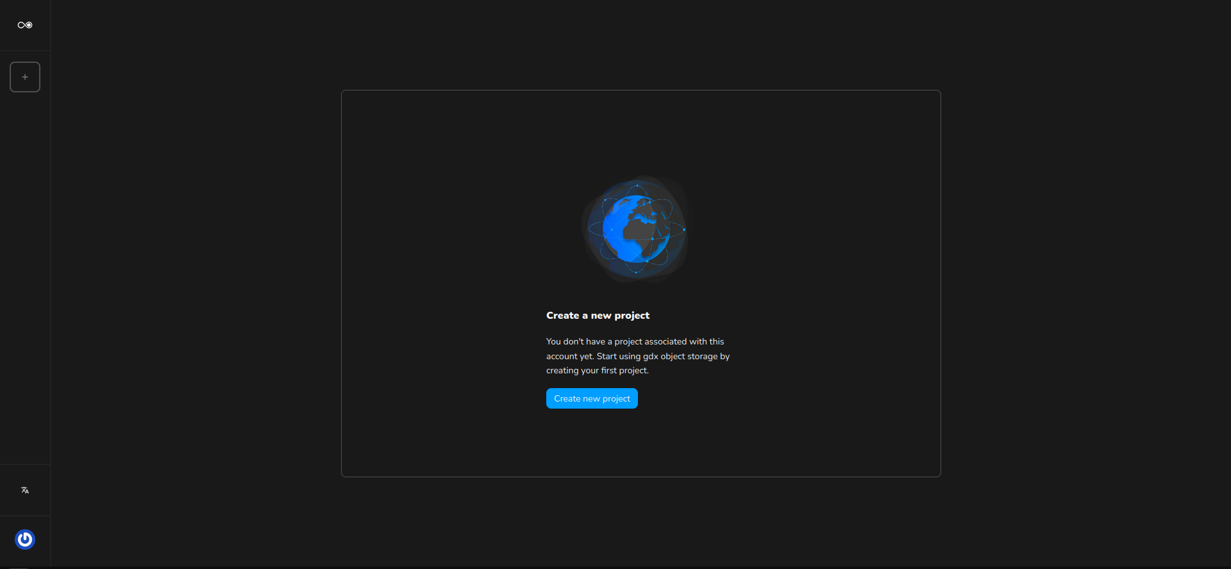Open the language translation selector

[x=25, y=490]
